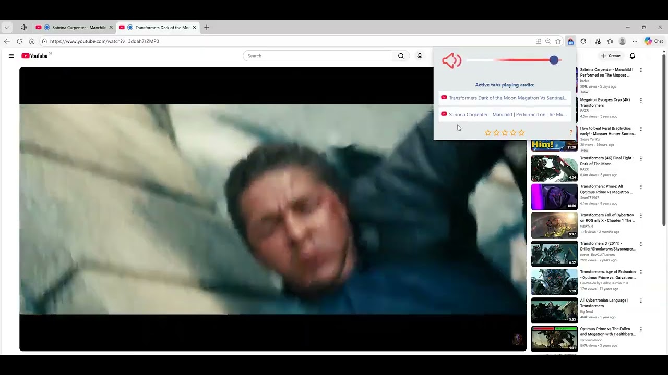
Task: Click the zoom out magnifier in address bar
Action: tap(548, 41)
